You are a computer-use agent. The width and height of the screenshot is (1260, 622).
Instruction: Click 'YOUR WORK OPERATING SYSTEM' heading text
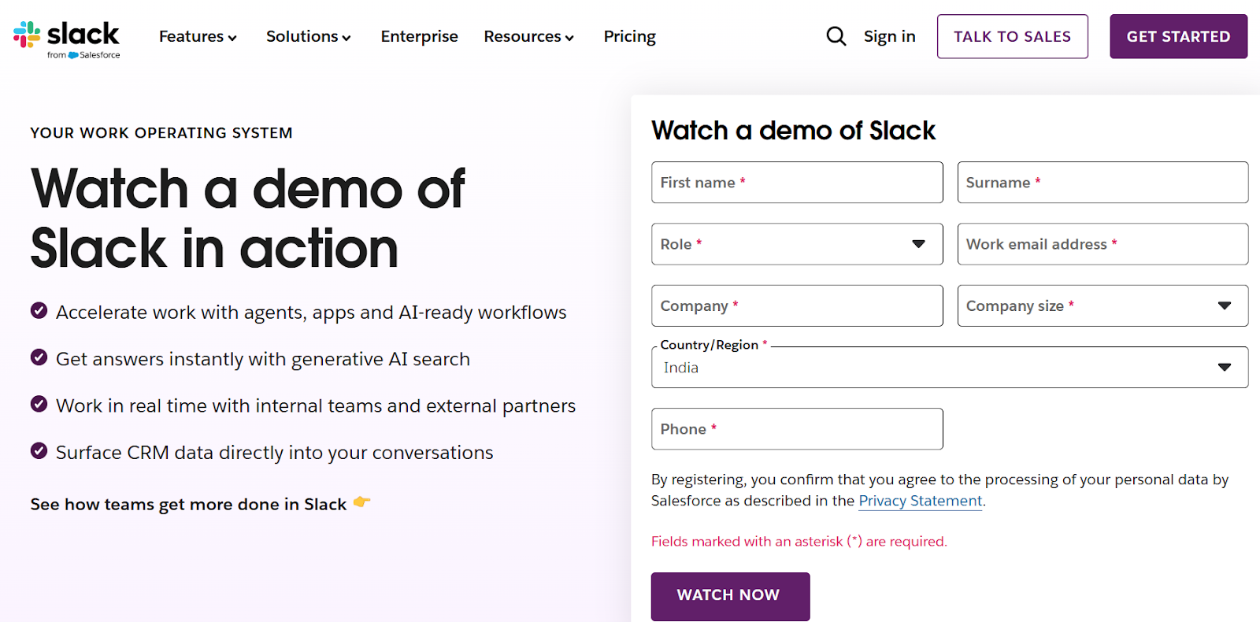pyautogui.click(x=161, y=133)
